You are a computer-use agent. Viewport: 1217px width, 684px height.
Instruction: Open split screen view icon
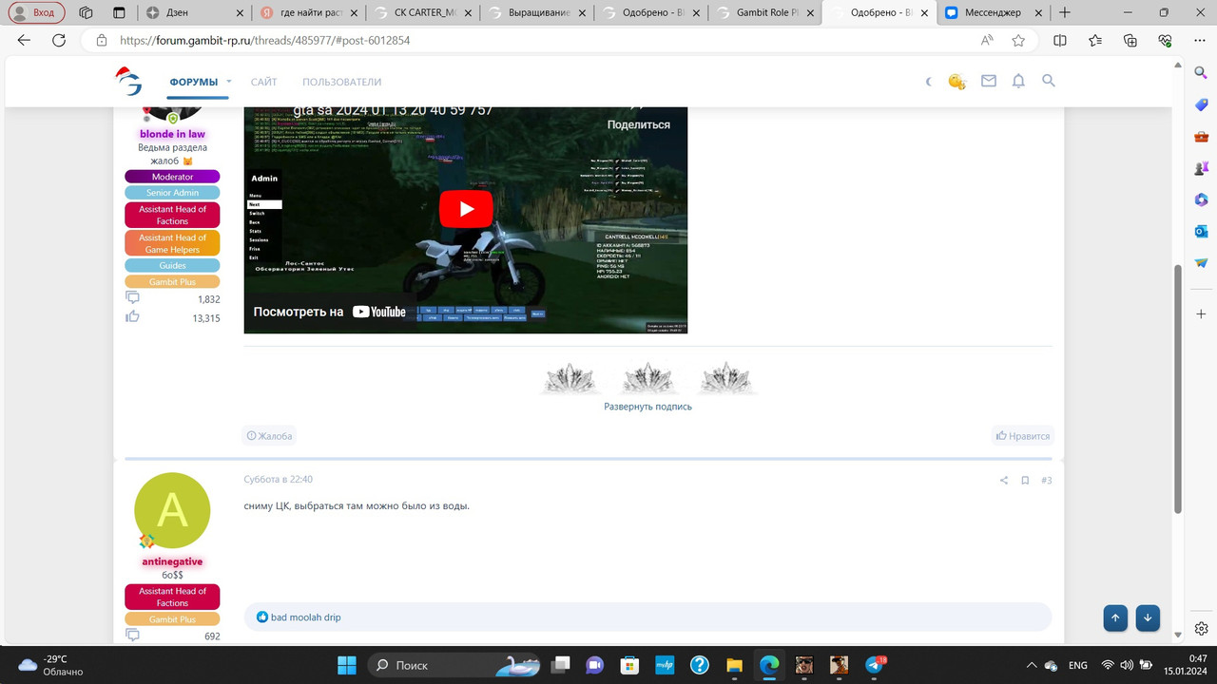1060,41
